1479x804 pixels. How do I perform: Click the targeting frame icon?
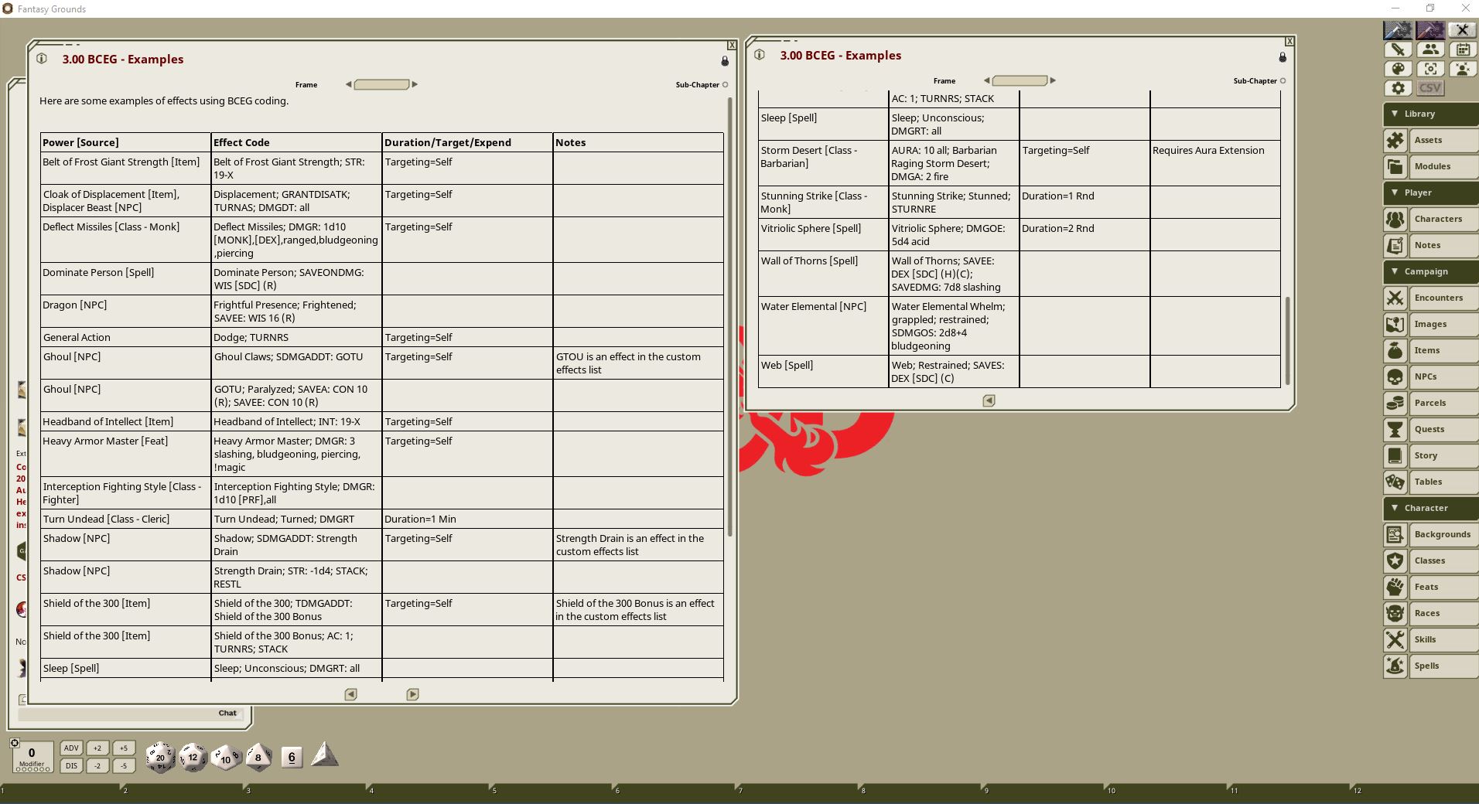click(x=1430, y=69)
